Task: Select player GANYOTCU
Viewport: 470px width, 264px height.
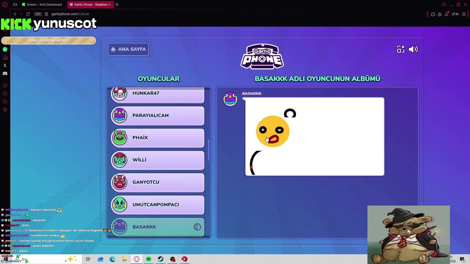Action: point(158,182)
